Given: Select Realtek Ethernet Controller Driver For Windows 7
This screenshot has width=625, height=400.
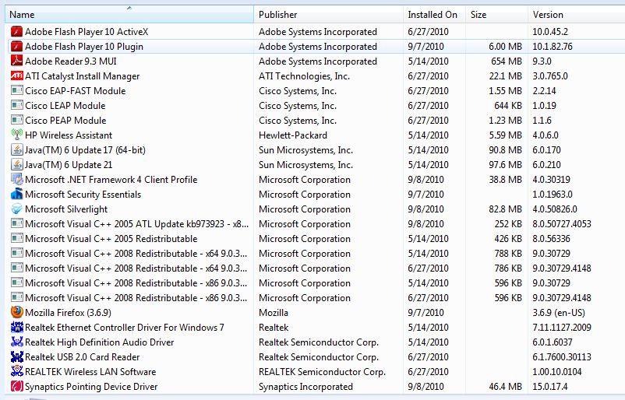Looking at the screenshot, I should coord(125,327).
